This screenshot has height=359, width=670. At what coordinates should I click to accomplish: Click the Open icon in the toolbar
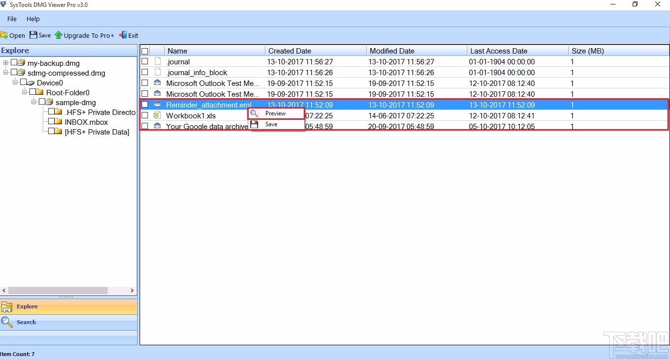coord(4,35)
